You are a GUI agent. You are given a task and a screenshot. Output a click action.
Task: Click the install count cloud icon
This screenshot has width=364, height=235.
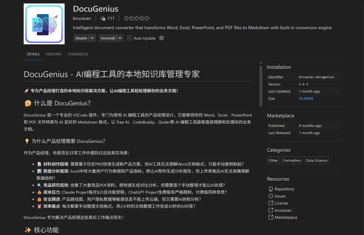tap(103, 19)
